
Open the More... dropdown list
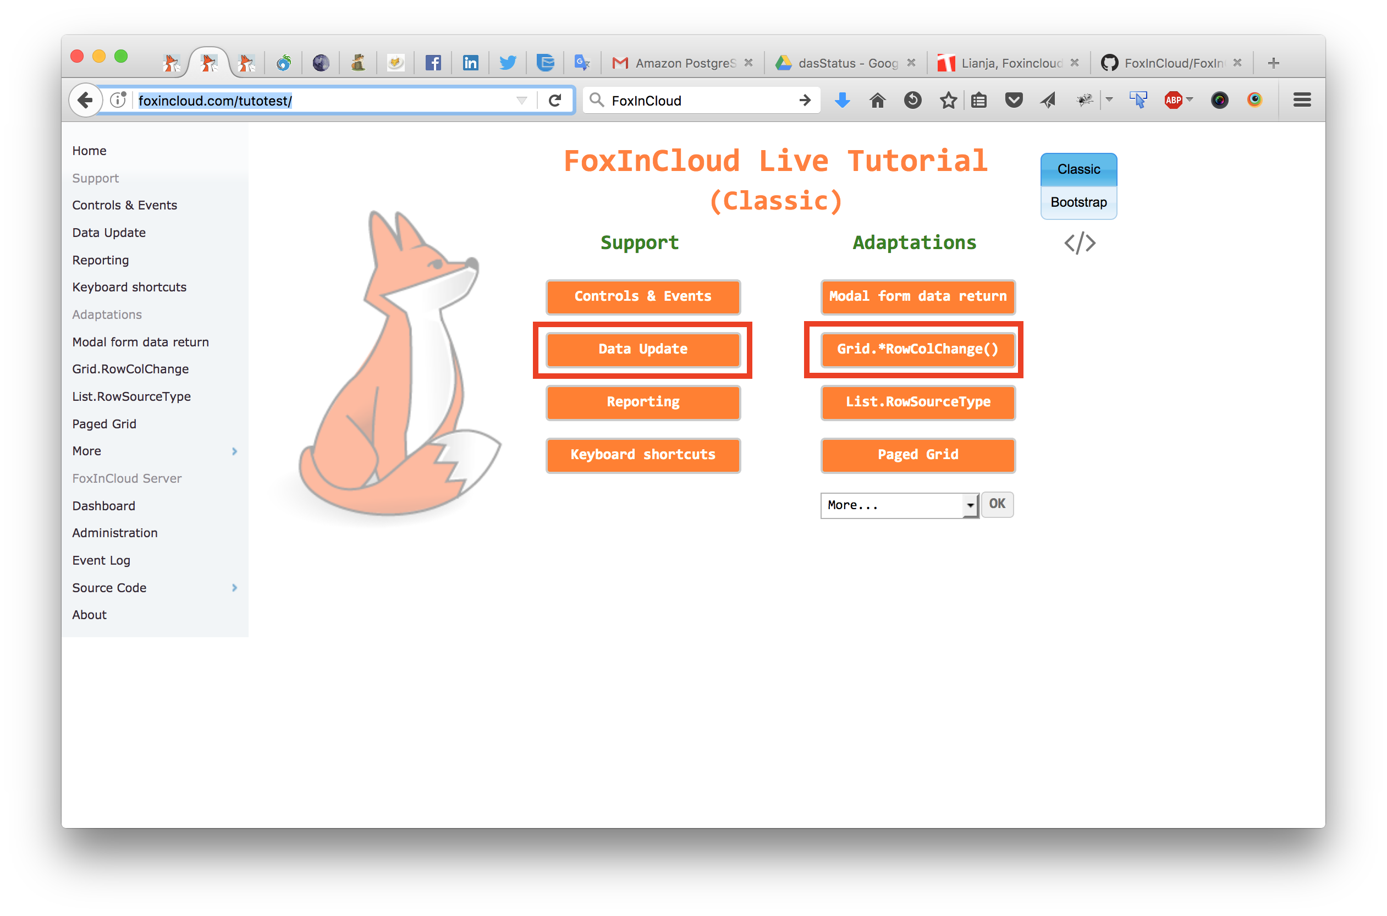pos(899,505)
